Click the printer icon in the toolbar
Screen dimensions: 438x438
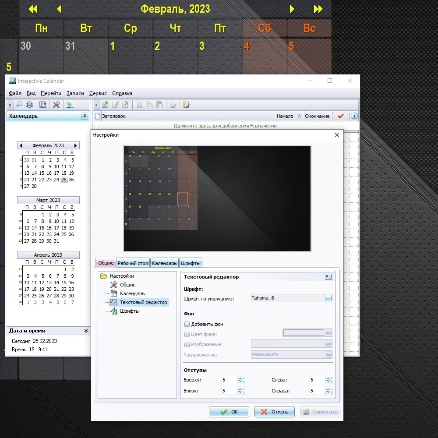pyautogui.click(x=29, y=105)
